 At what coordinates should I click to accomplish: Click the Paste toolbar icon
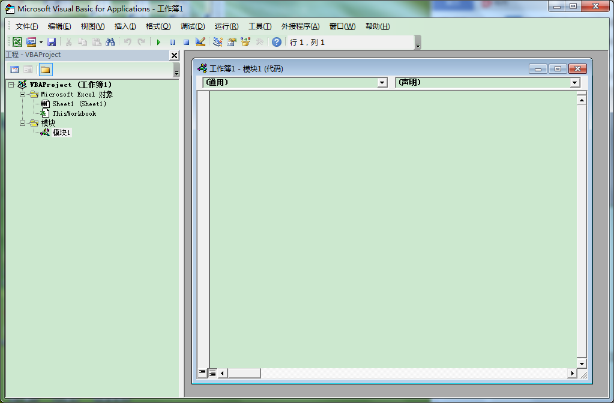click(96, 42)
